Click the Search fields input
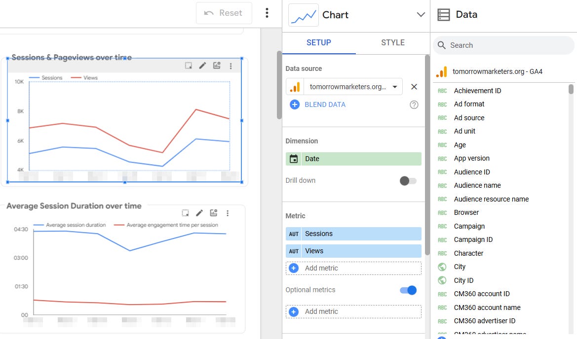This screenshot has height=339, width=577. (503, 45)
